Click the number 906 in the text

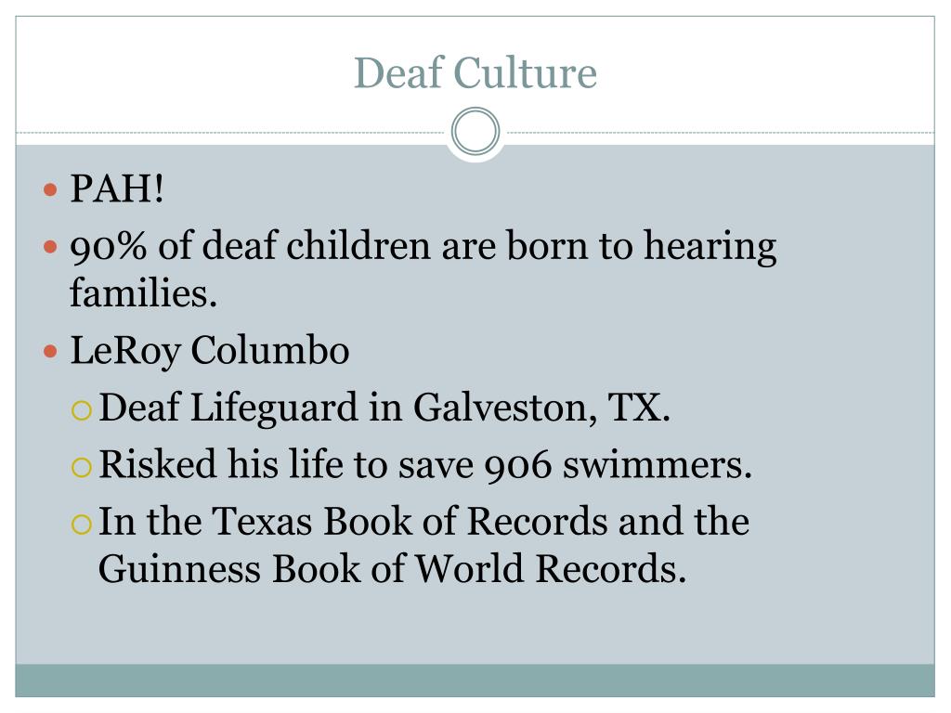tap(518, 466)
